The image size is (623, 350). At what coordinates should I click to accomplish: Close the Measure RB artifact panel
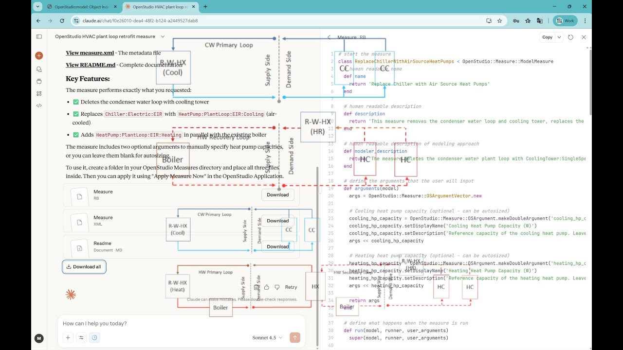pos(584,37)
